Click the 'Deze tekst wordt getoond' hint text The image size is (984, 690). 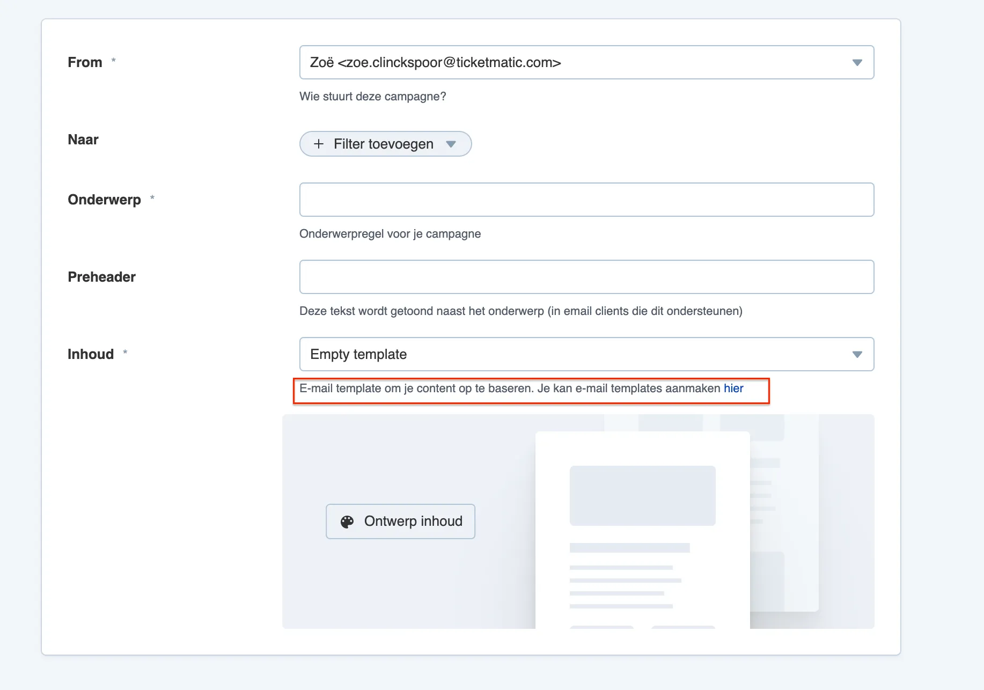click(520, 311)
